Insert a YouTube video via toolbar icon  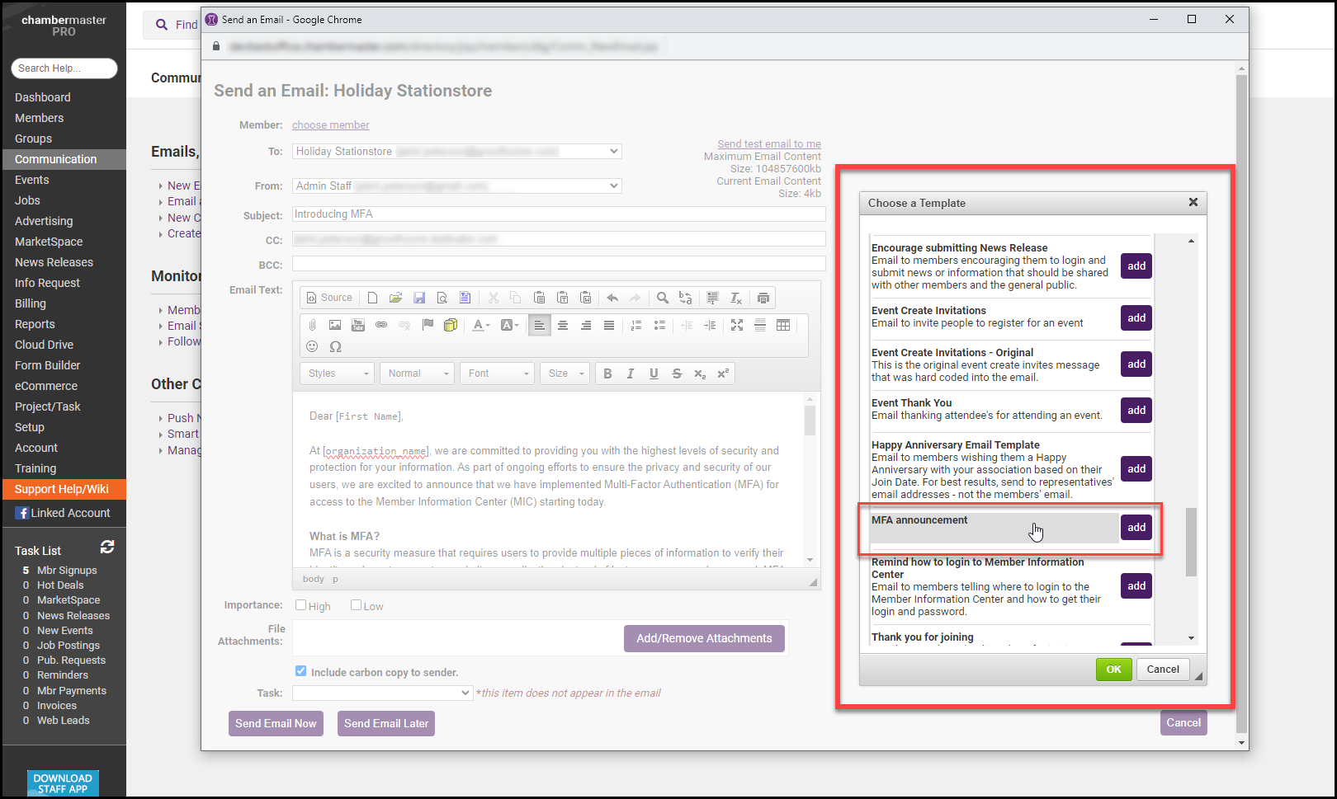pyautogui.click(x=358, y=325)
